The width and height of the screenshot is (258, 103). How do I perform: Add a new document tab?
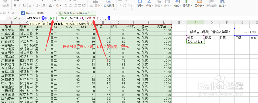pyautogui.click(x=99, y=13)
